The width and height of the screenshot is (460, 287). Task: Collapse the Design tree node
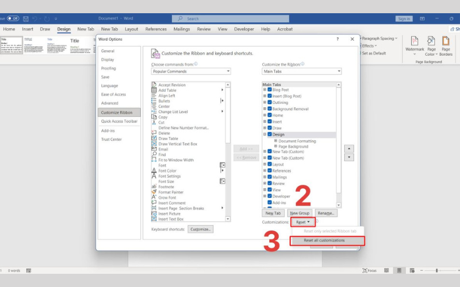(264, 135)
